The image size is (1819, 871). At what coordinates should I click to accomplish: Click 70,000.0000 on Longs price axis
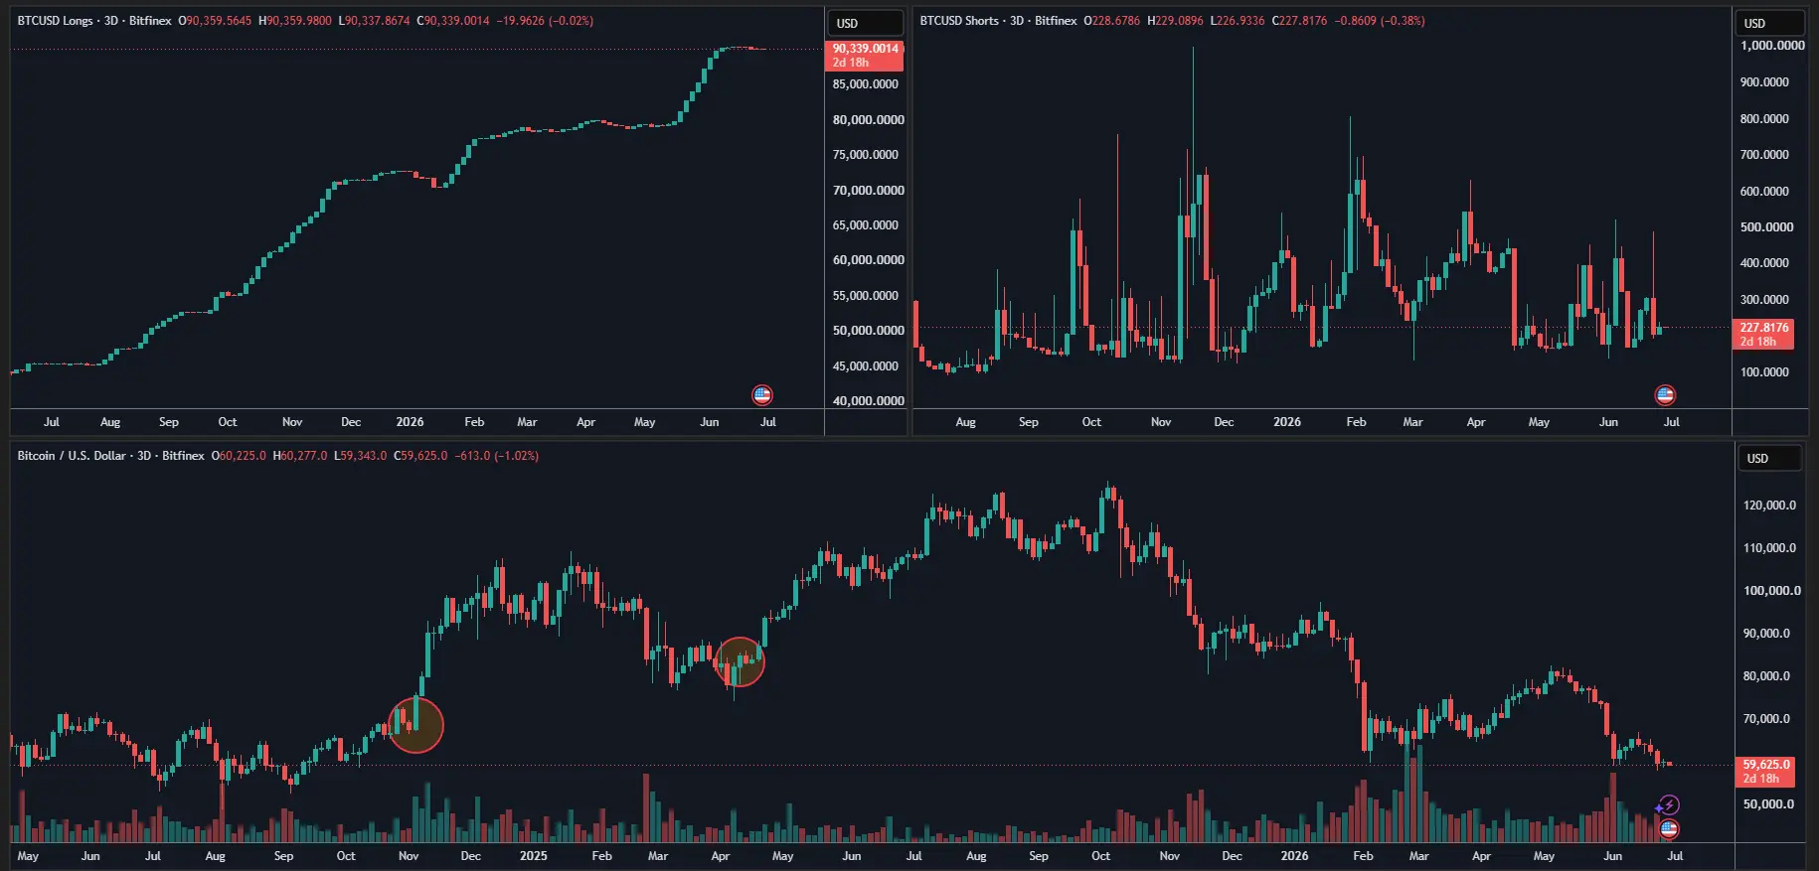(x=868, y=190)
